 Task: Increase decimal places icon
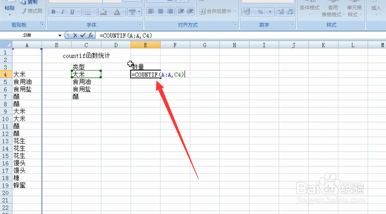pyautogui.click(x=281, y=11)
